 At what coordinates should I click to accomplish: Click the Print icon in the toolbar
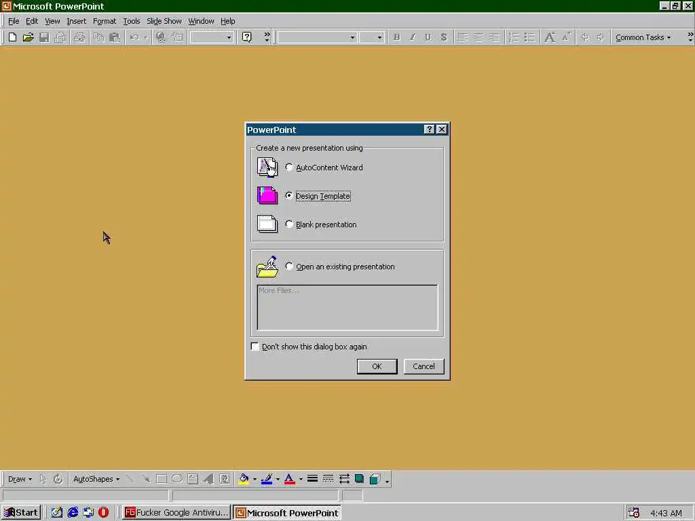pos(79,37)
